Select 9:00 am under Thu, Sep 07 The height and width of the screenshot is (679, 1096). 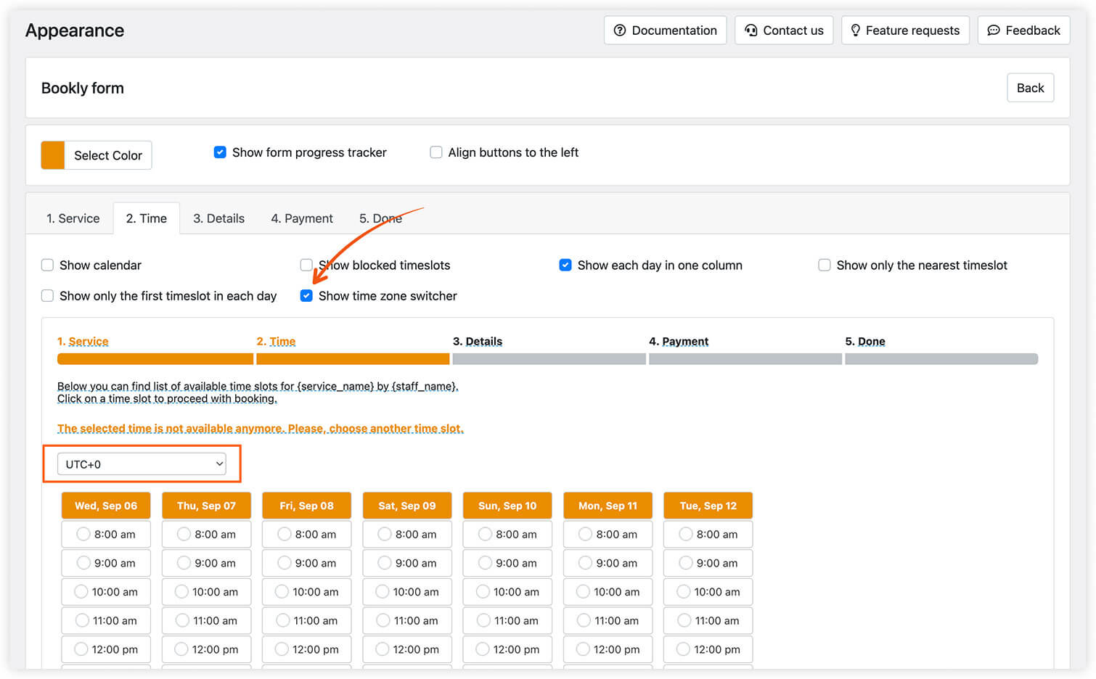coord(206,563)
